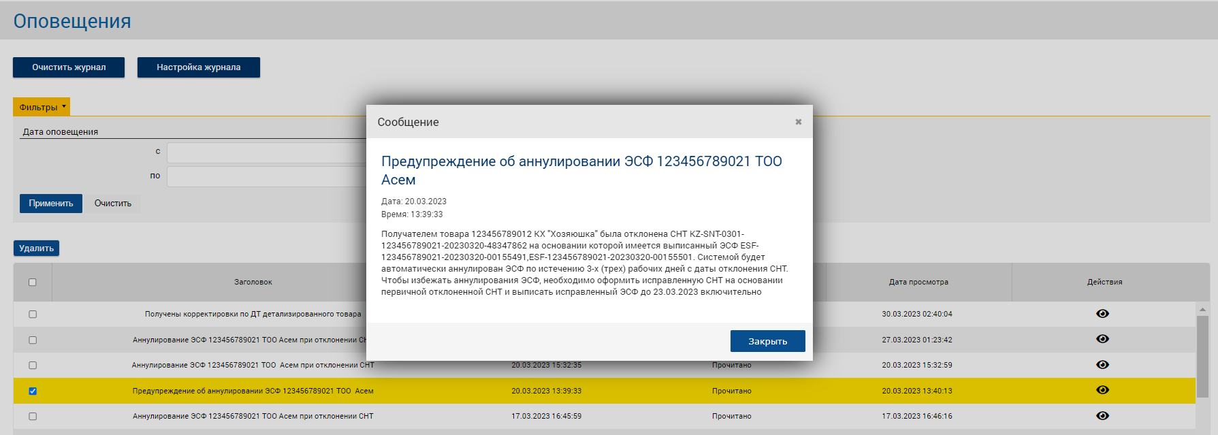Viewport: 1218px width, 435px height.
Task: Click the Удалить button above table
Action: (36, 248)
